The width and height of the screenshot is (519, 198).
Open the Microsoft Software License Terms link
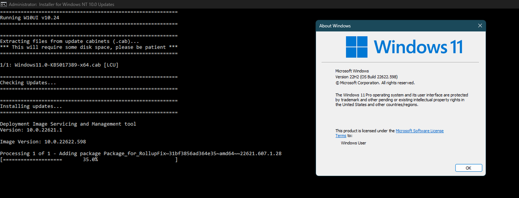419,131
